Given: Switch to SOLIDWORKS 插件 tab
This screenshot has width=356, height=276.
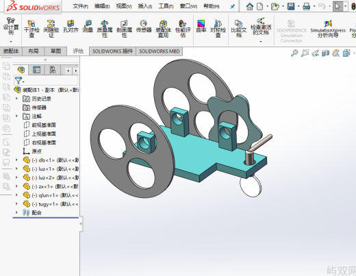Looking at the screenshot, I should point(112,51).
